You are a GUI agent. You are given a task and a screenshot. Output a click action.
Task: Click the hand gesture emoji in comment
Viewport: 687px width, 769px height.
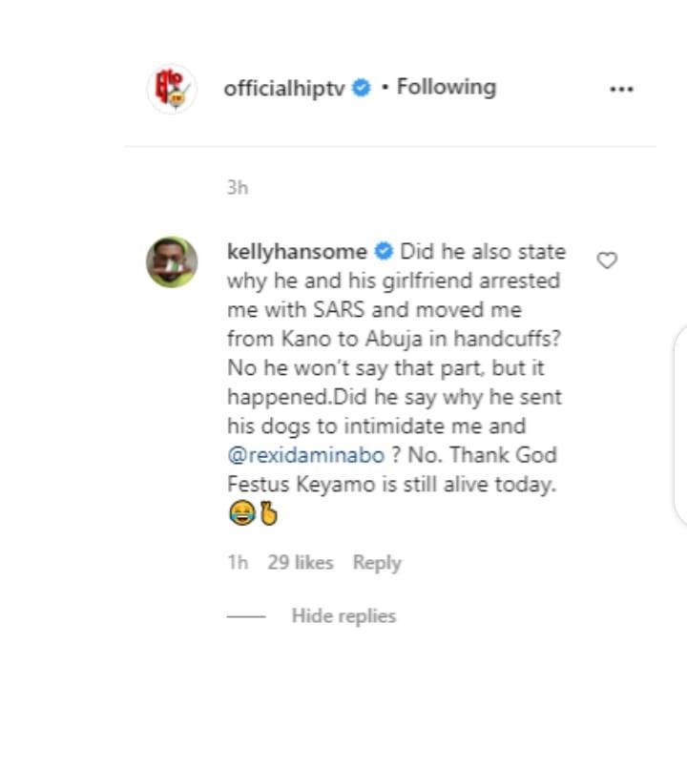[267, 516]
